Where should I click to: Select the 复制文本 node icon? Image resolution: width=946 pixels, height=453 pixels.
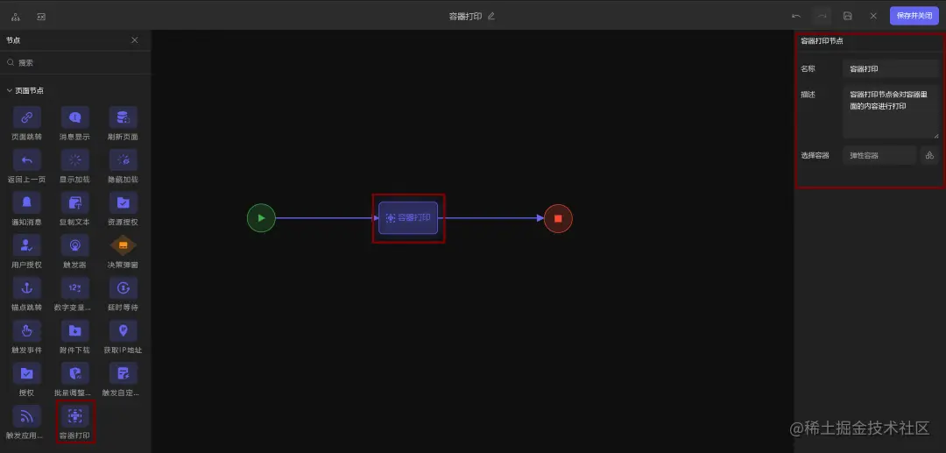[x=74, y=202]
